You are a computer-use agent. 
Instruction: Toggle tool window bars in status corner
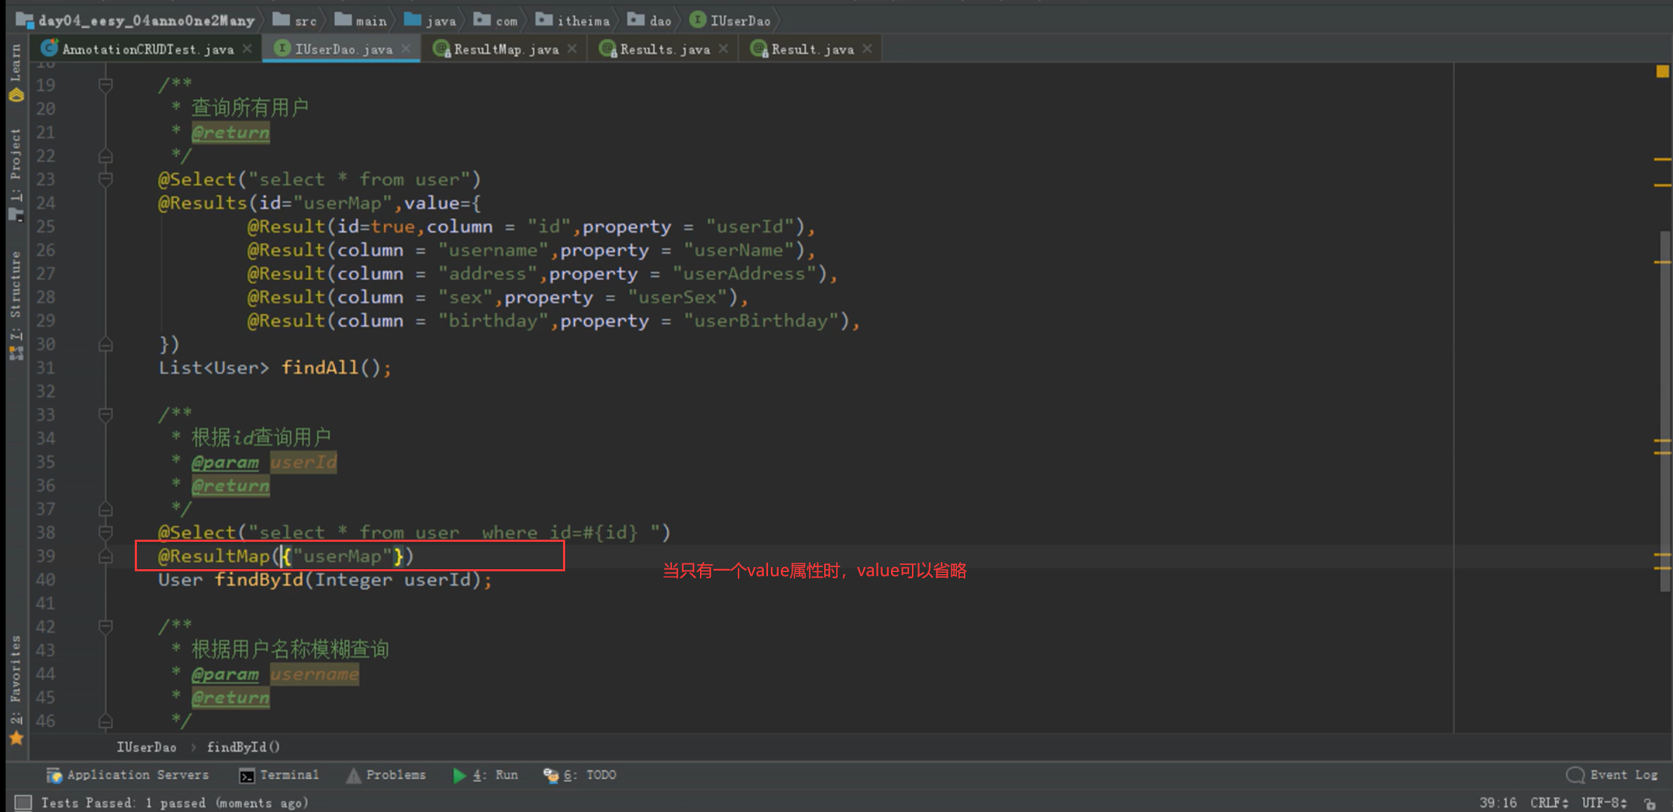coord(23,802)
